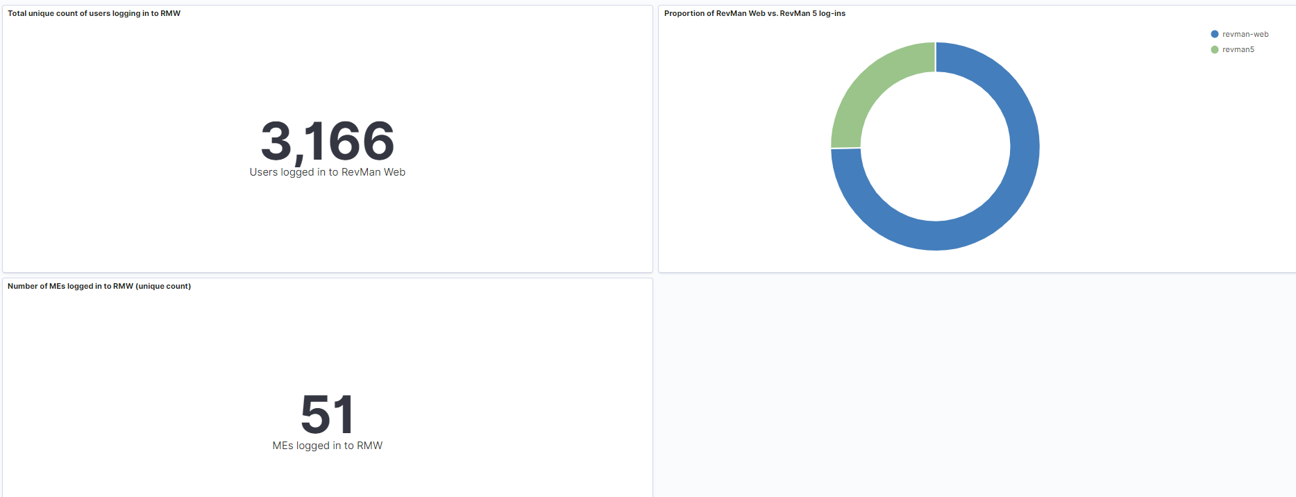Viewport: 1296px width, 497px height.
Task: Click the 'Users logged in to RevMan Web' label
Action: coord(328,172)
